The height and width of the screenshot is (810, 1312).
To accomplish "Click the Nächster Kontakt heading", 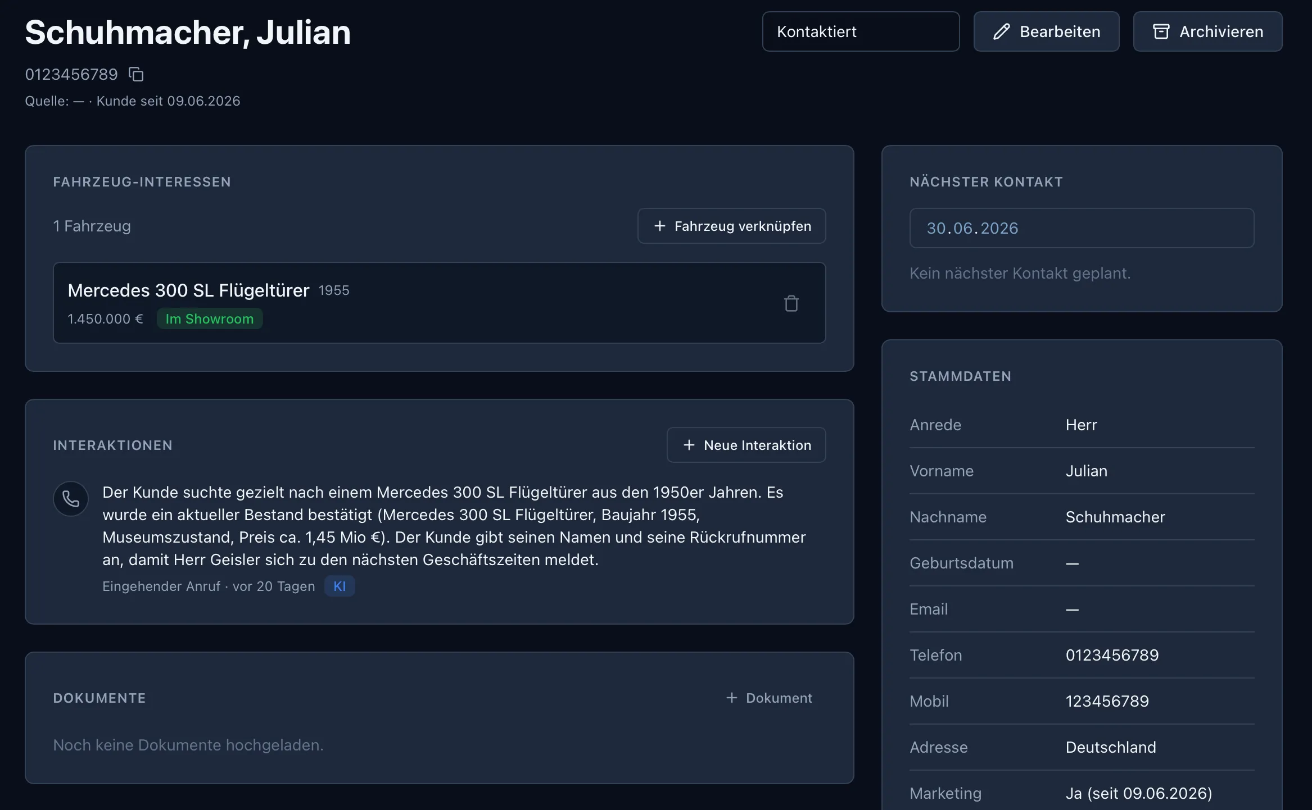I will [986, 182].
